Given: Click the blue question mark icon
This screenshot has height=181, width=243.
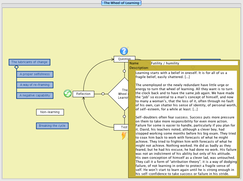Looking at the screenshot, I should pos(124,51).
